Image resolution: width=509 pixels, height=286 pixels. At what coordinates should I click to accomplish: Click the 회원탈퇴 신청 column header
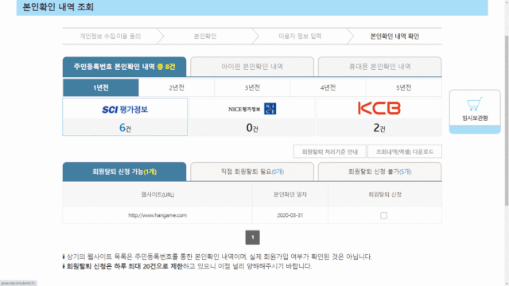(385, 195)
